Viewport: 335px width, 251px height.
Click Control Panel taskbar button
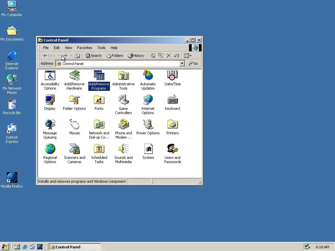click(75, 247)
